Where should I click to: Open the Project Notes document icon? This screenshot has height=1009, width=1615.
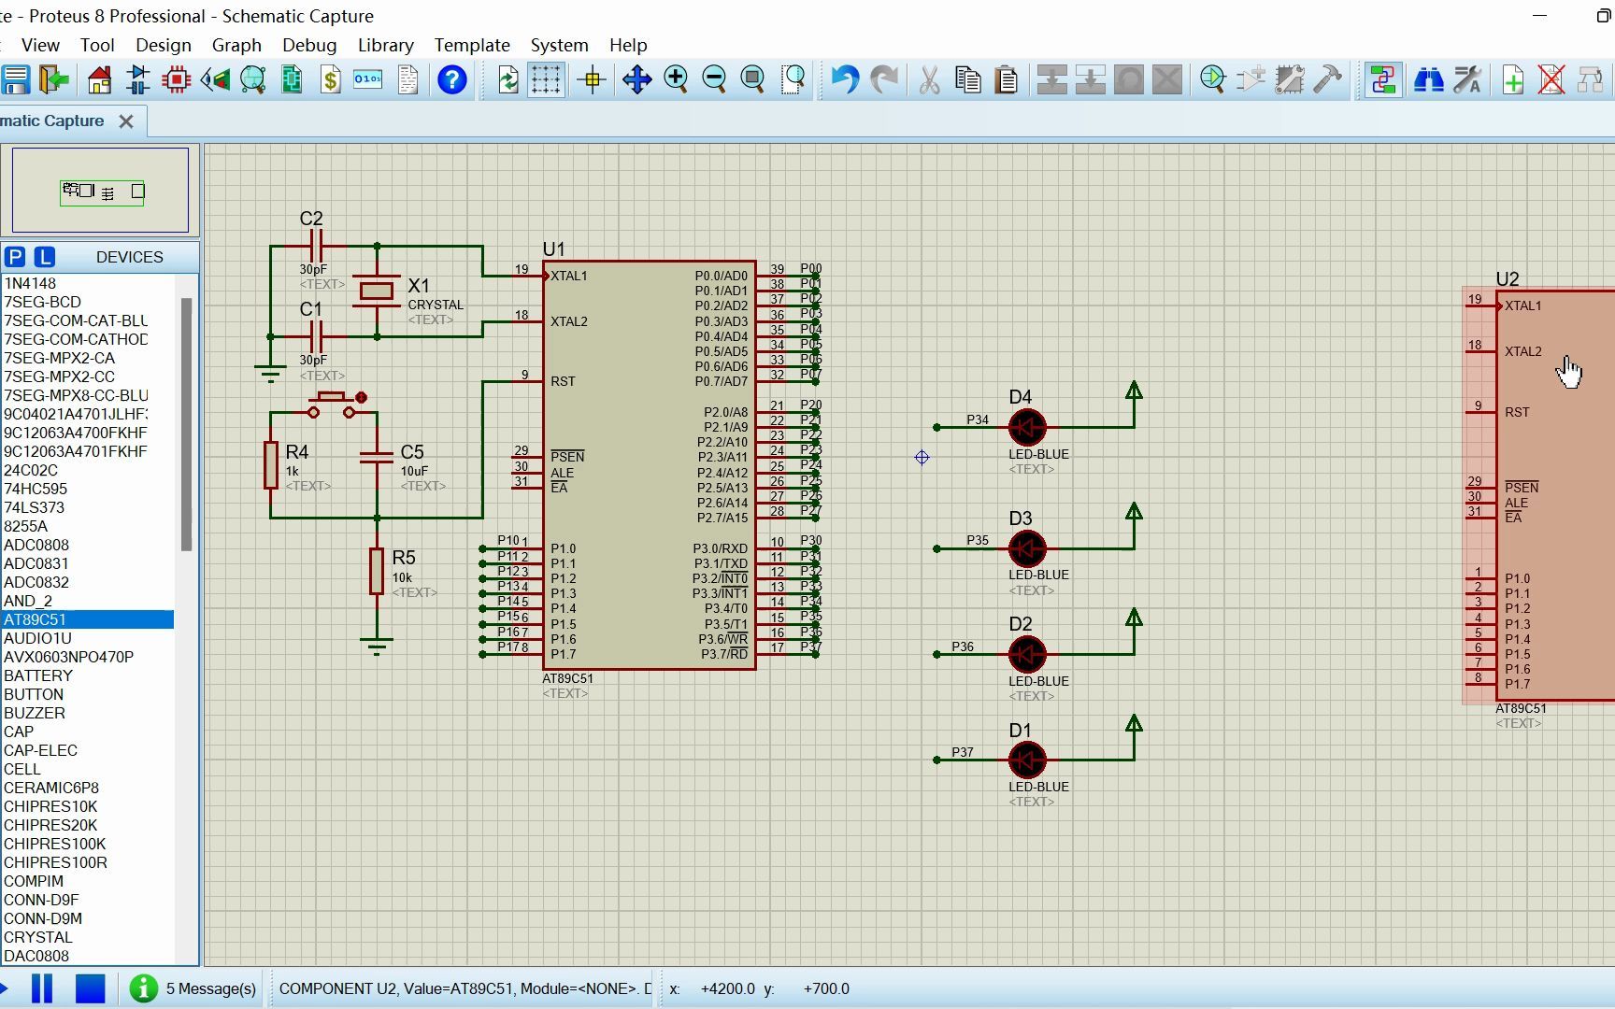coord(407,79)
